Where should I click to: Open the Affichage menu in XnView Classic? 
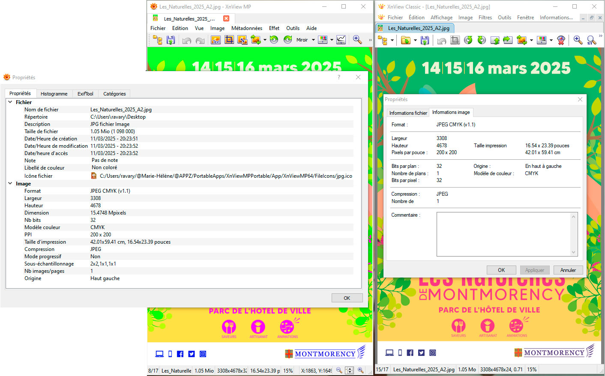tap(441, 18)
